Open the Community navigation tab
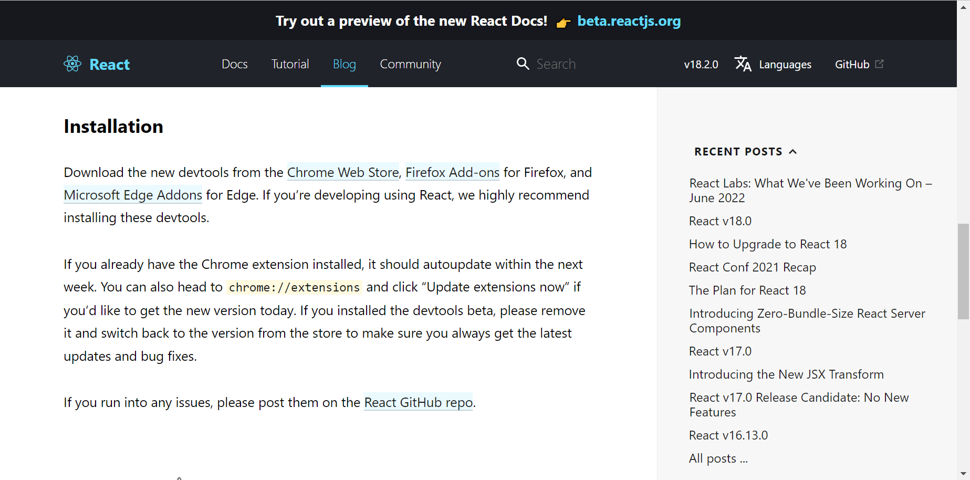Image resolution: width=970 pixels, height=480 pixels. coord(410,64)
